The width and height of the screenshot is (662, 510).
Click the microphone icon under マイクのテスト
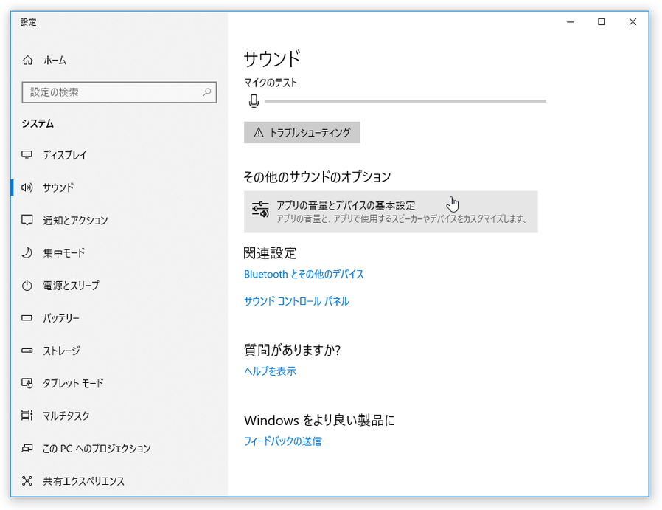tap(254, 101)
